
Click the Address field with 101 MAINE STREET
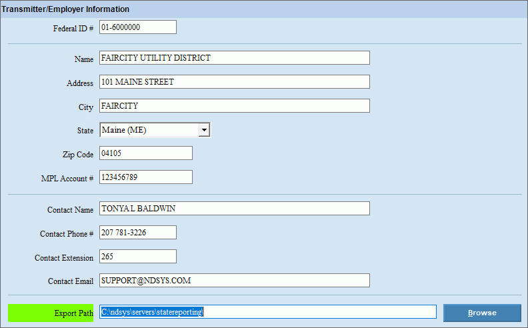point(234,82)
